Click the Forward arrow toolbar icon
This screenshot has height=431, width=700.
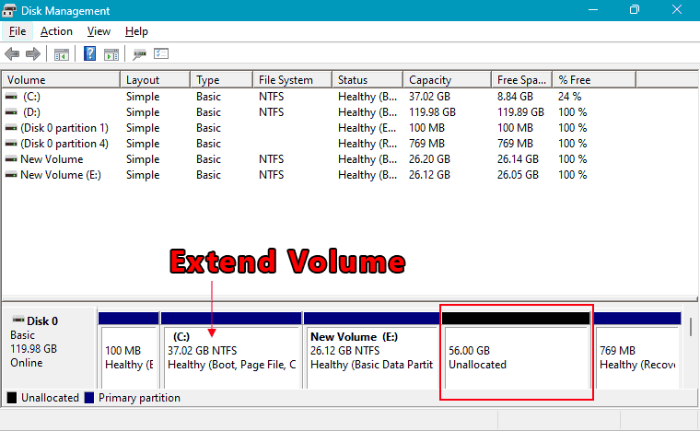point(32,54)
